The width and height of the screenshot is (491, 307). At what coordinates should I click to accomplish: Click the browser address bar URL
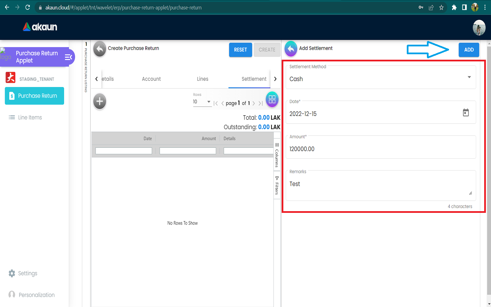point(123,8)
